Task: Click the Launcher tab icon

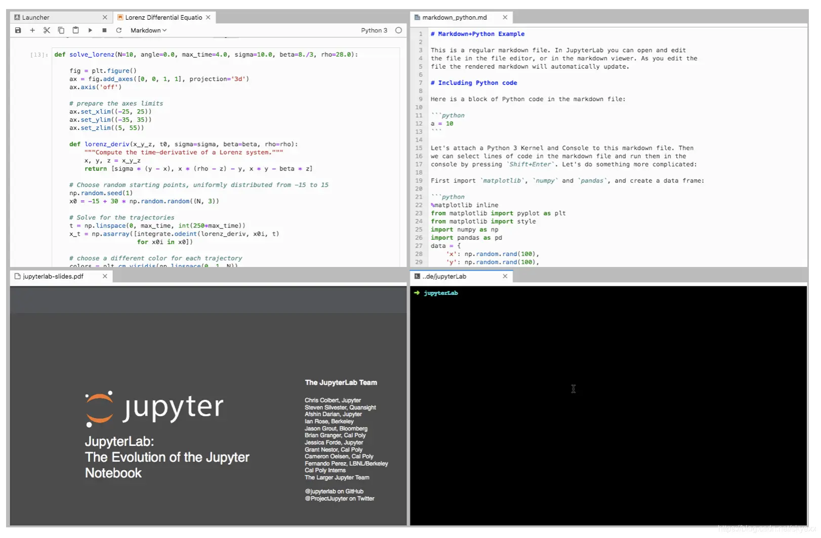Action: [17, 17]
